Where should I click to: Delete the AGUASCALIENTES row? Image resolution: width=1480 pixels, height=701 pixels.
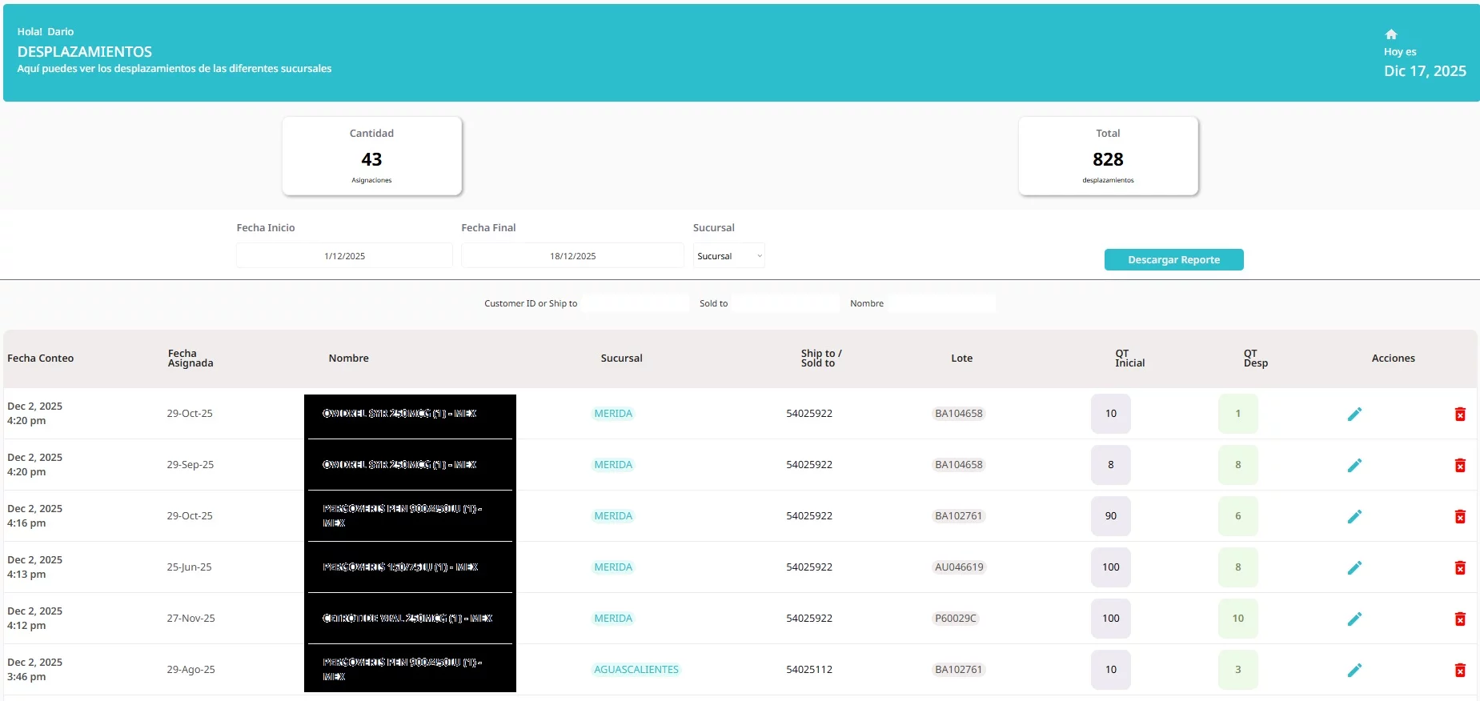pyautogui.click(x=1460, y=670)
